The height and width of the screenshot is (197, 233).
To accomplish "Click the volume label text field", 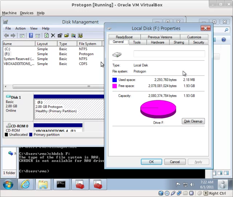I will click(x=169, y=54).
